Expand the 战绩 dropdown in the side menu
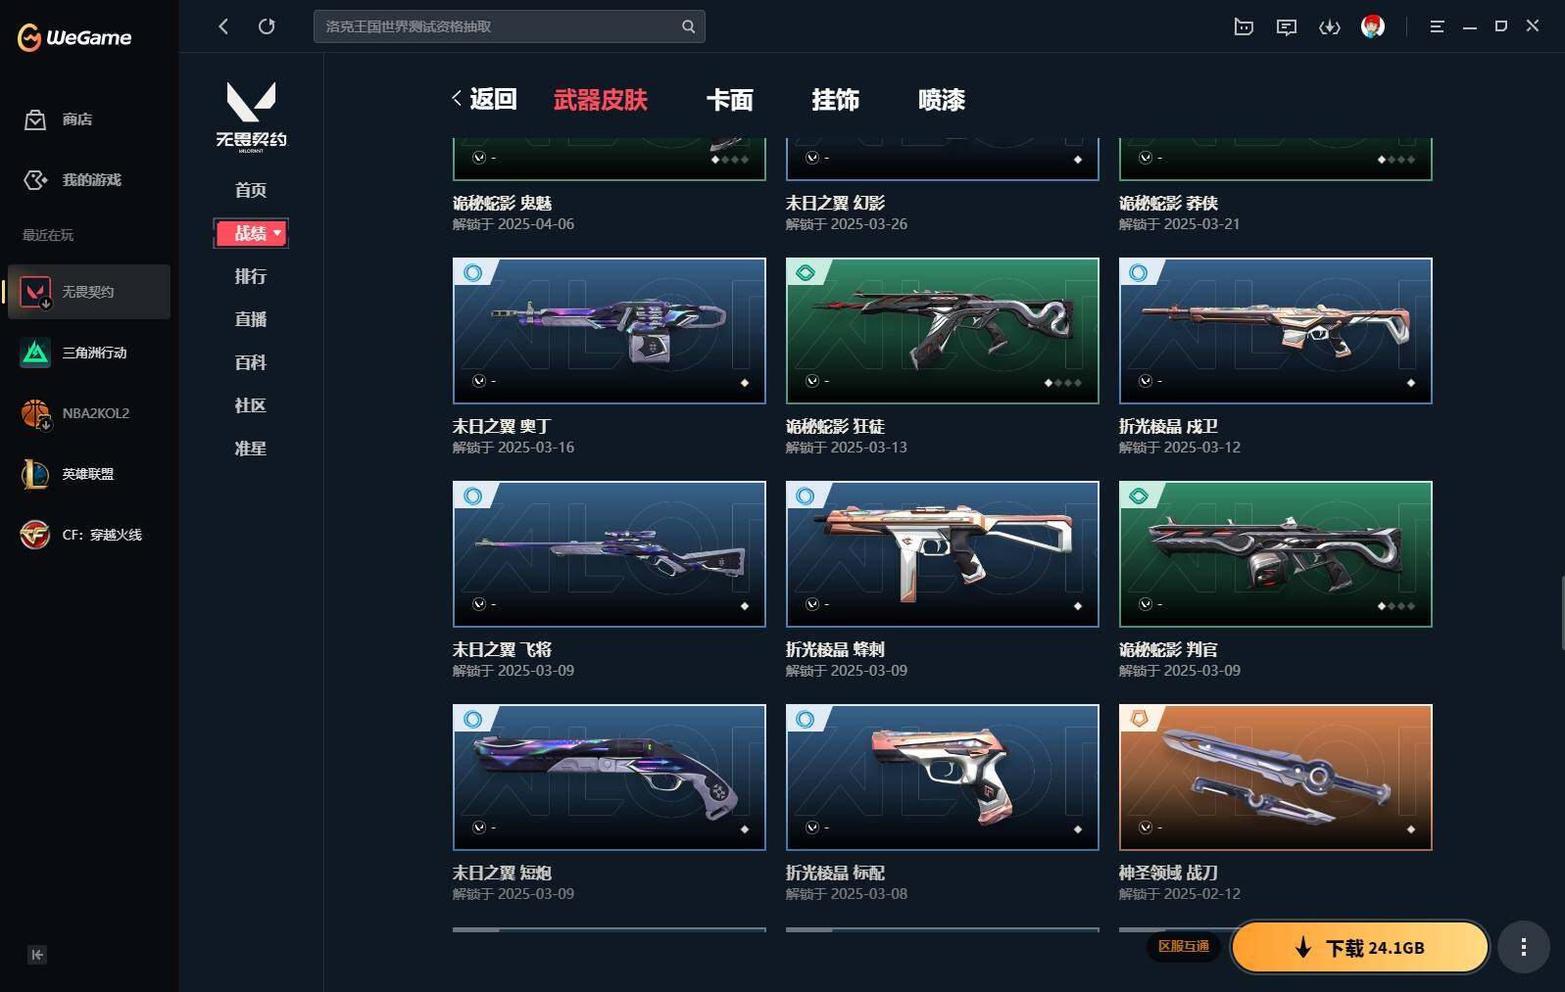The height and width of the screenshot is (992, 1565). tap(251, 233)
